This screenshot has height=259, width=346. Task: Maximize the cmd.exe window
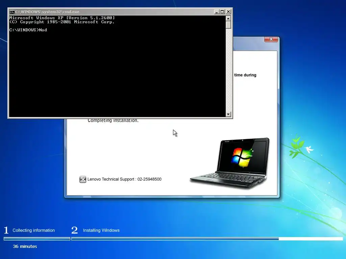pos(222,12)
